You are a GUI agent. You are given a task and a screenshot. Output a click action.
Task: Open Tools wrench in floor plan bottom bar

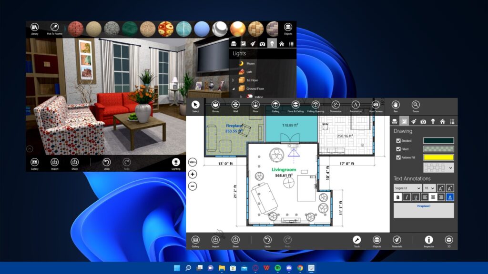pyautogui.click(x=356, y=241)
